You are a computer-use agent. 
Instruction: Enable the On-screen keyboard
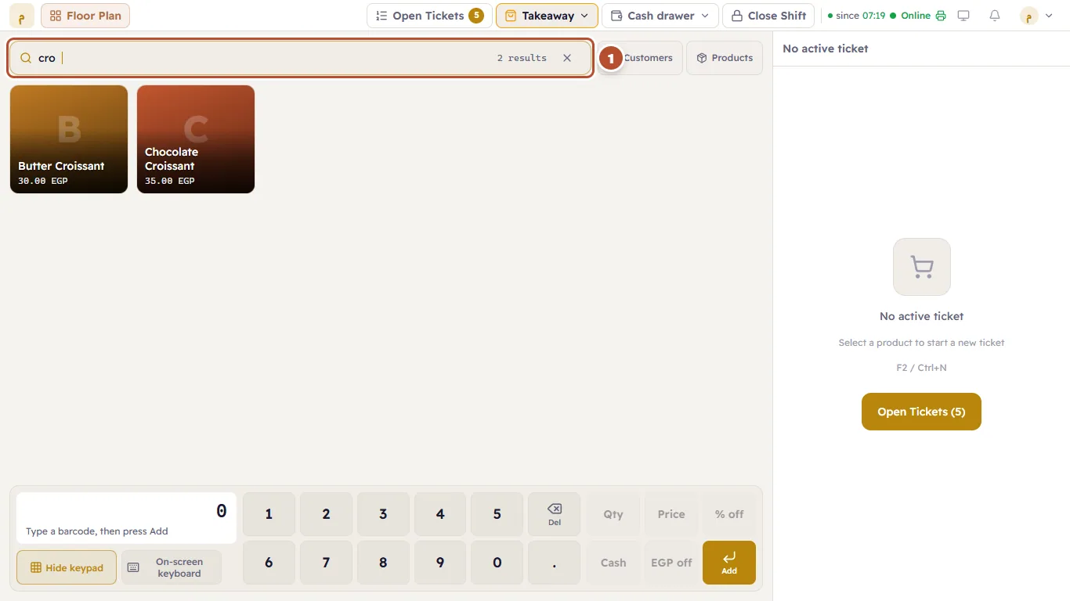point(172,567)
